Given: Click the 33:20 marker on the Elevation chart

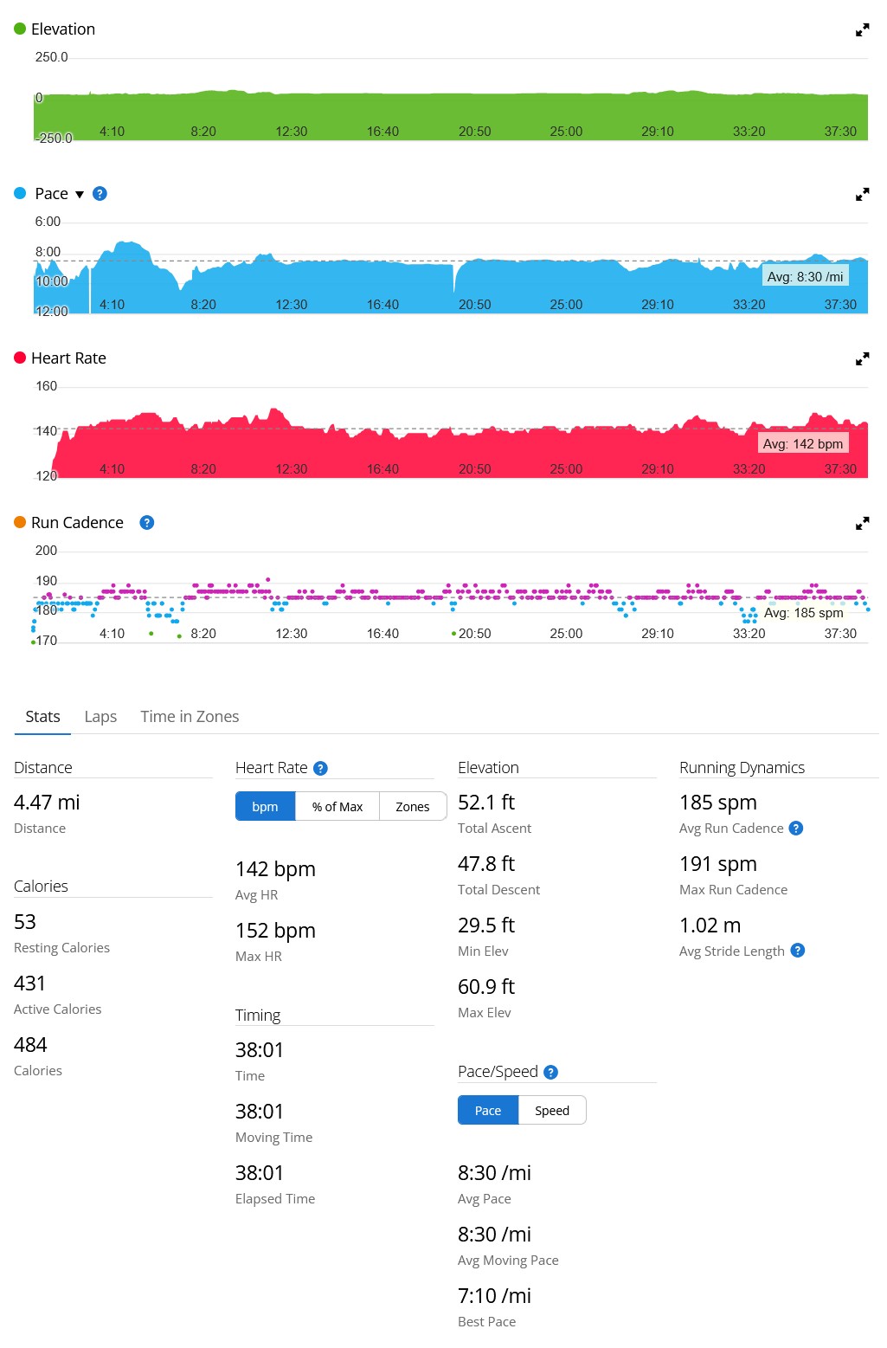Looking at the screenshot, I should tap(749, 132).
